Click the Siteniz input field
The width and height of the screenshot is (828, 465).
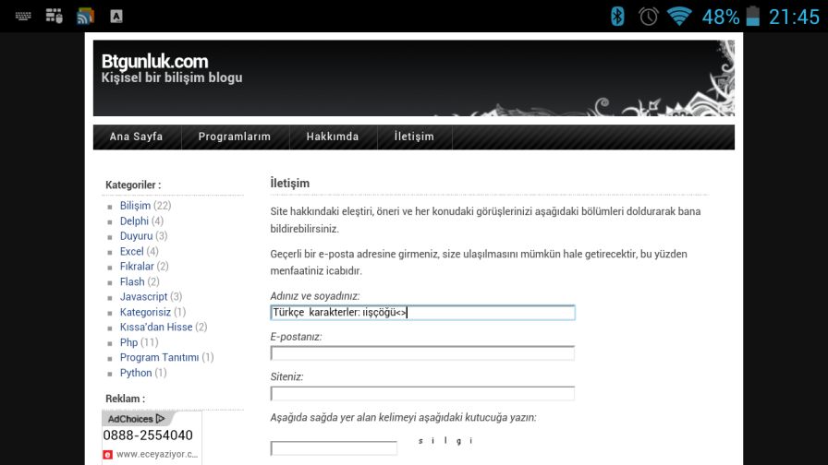coord(422,393)
